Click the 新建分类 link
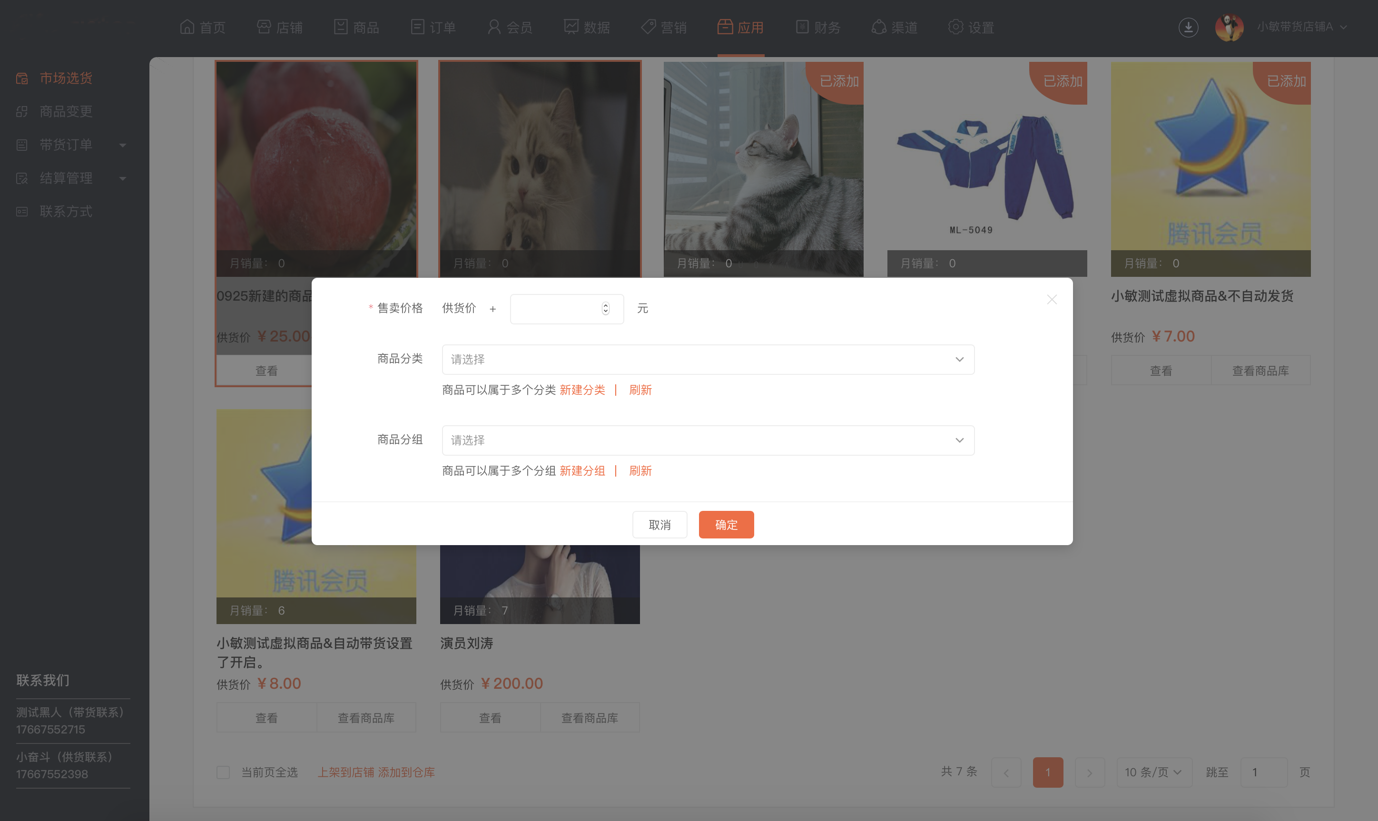The width and height of the screenshot is (1378, 821). click(582, 390)
